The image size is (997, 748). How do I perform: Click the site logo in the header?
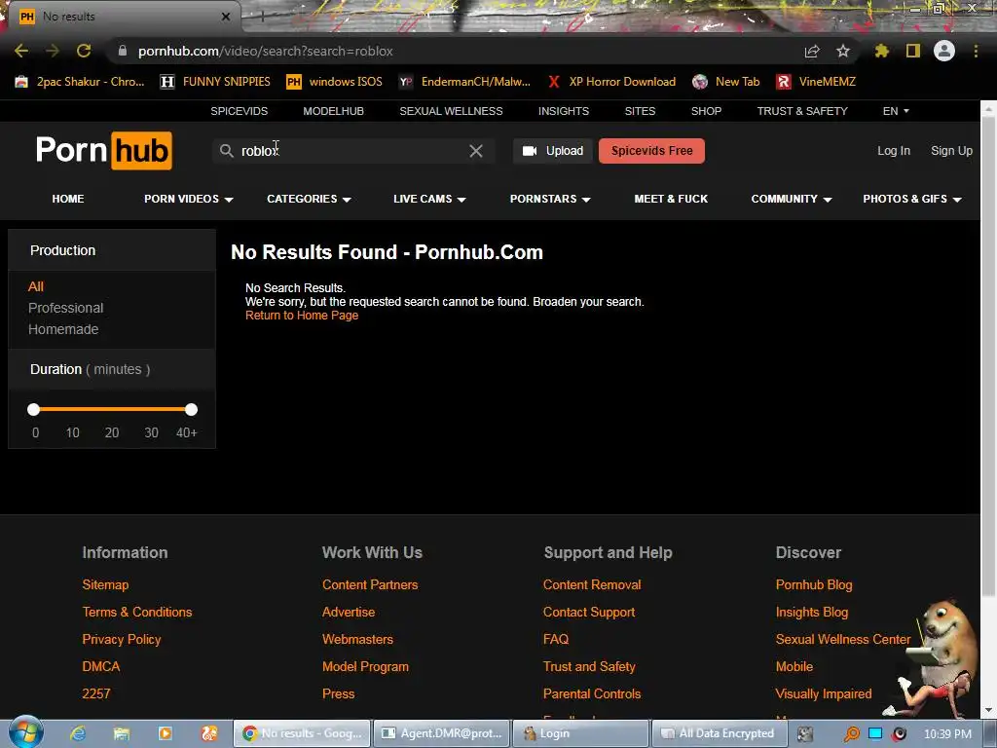103,151
